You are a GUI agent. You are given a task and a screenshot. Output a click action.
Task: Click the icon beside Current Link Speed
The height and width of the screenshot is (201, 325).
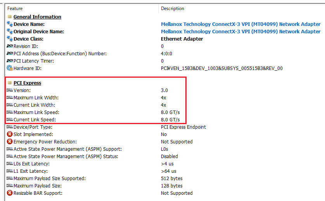click(10, 119)
